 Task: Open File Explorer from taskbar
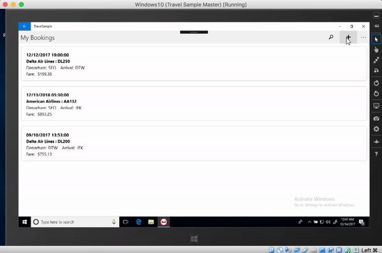click(x=151, y=222)
